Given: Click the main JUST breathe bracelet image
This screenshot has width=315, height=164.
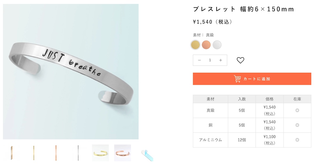Looking at the screenshot, I should click(x=71, y=72).
